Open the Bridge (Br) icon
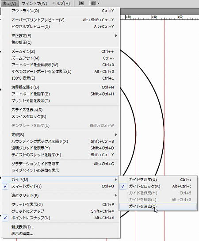 [81, 3]
